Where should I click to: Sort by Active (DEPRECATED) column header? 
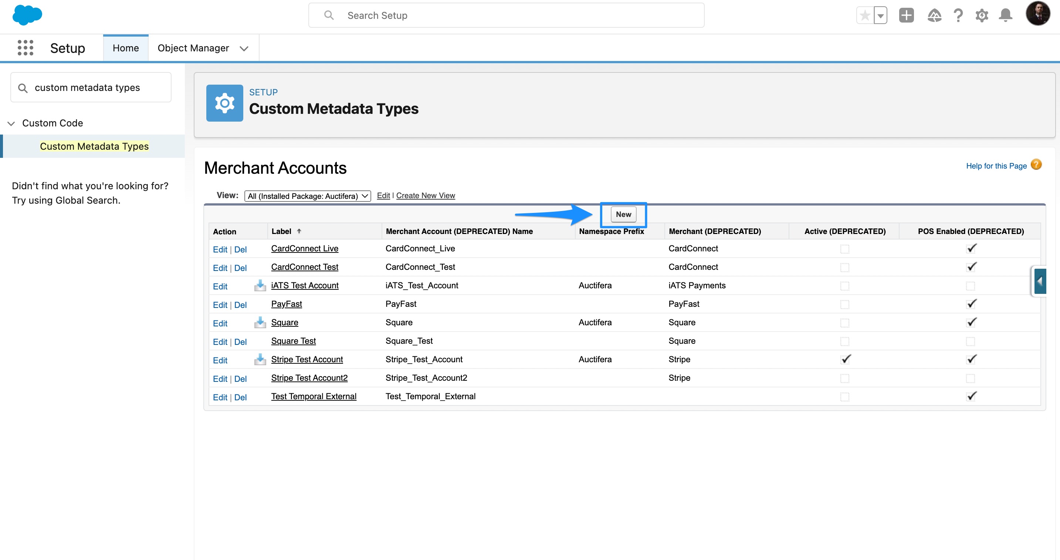click(845, 231)
